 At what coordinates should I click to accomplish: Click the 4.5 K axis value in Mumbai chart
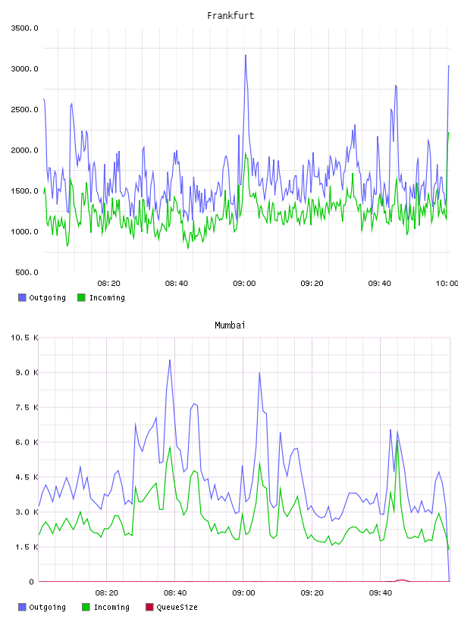pos(27,477)
